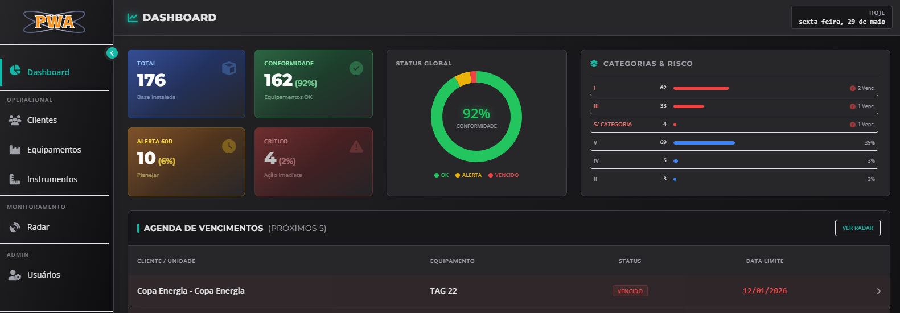Click the blue bar for category V

(x=704, y=143)
